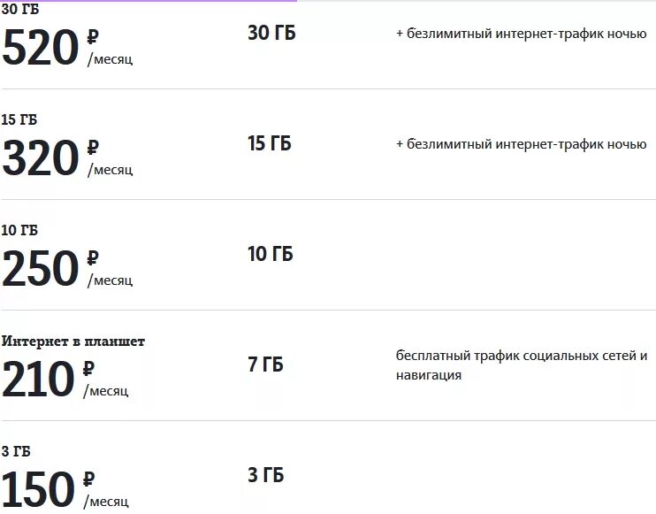Image resolution: width=656 pixels, height=514 pixels.
Task: Click unlimited night traffic note for 15 ГБ
Action: click(x=522, y=144)
